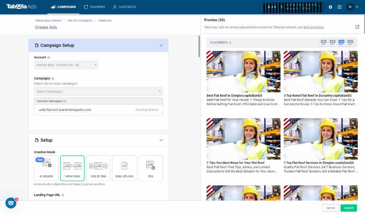
Task: Choose RSS creation mode
Action: coord(150,168)
